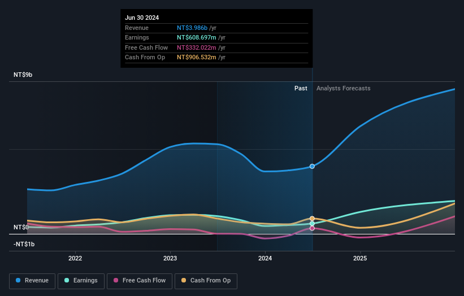Toggle the Revenue legend button

tap(32, 281)
